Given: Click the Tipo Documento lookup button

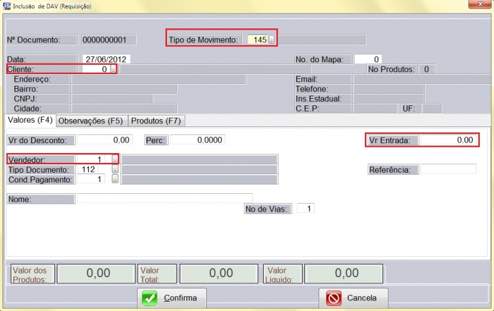Looking at the screenshot, I should (x=115, y=170).
